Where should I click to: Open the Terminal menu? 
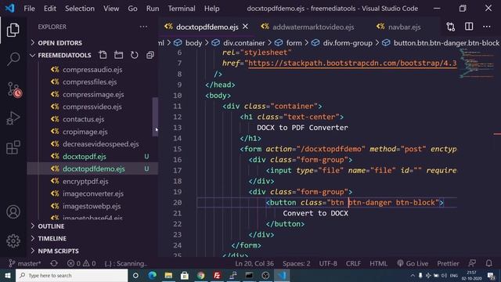point(182,9)
